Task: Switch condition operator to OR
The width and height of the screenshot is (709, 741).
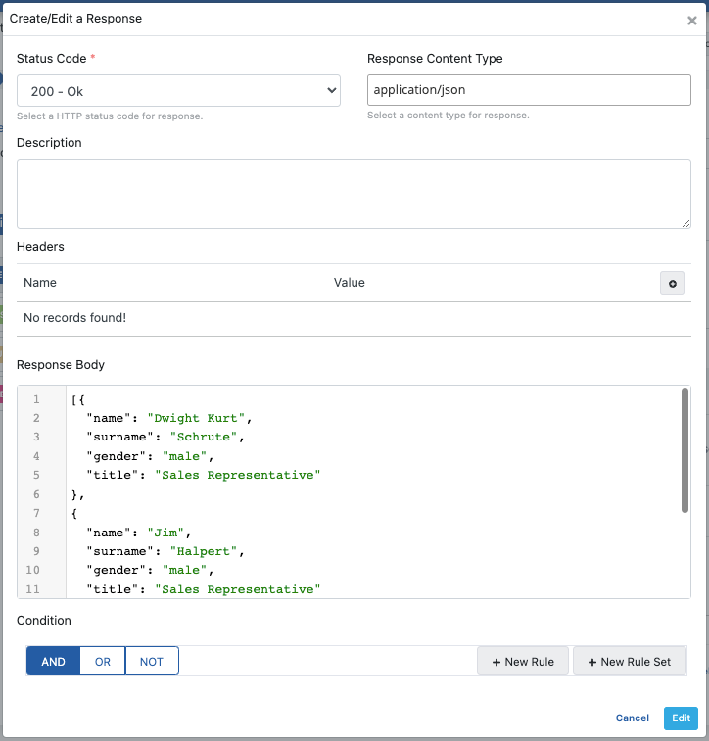Action: click(x=103, y=662)
